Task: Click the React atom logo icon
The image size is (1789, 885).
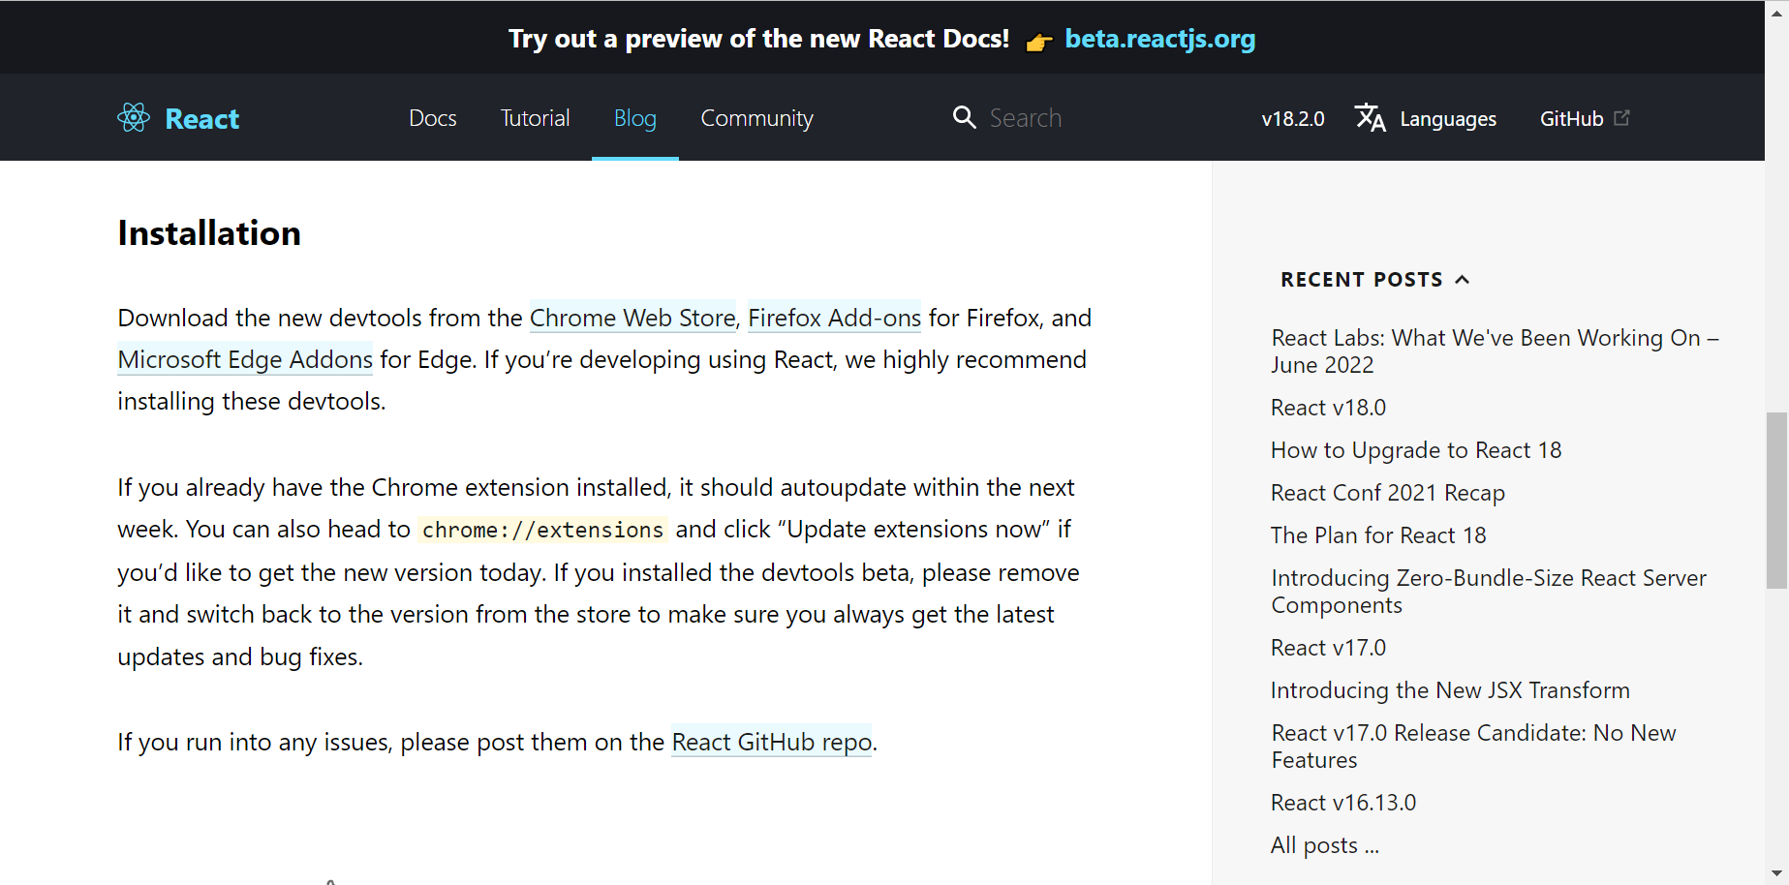Action: [x=134, y=118]
